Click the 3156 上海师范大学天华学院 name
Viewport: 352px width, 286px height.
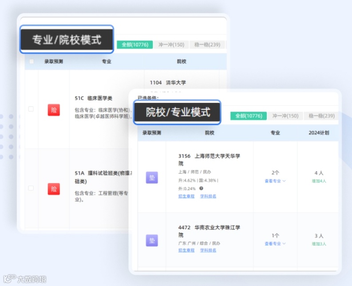click(209, 160)
